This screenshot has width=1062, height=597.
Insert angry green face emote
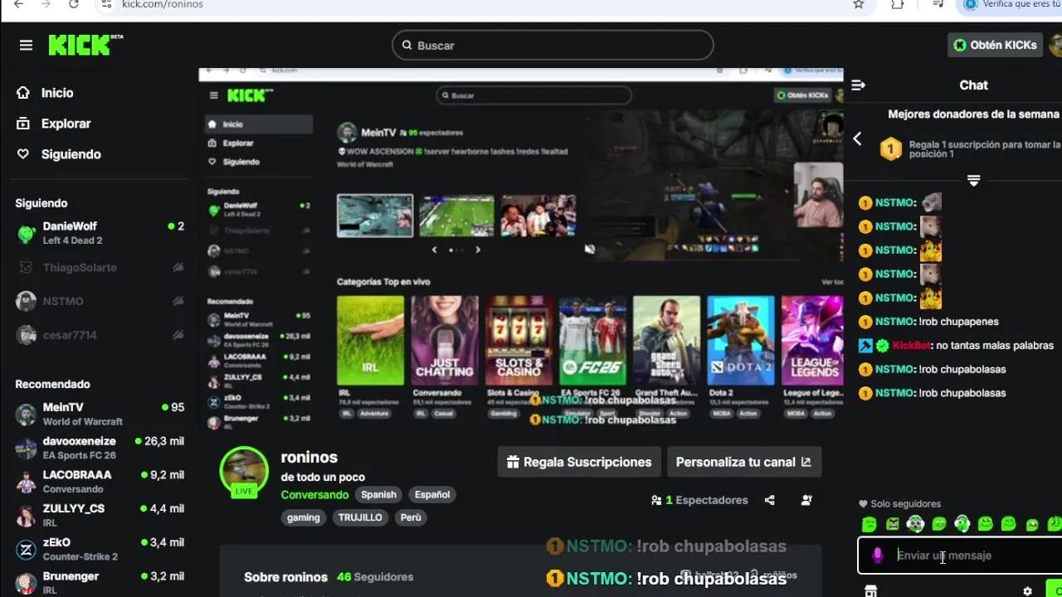(892, 524)
